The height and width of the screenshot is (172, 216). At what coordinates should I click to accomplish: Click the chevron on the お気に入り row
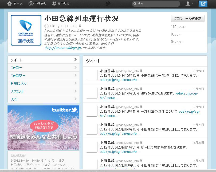click(x=75, y=83)
